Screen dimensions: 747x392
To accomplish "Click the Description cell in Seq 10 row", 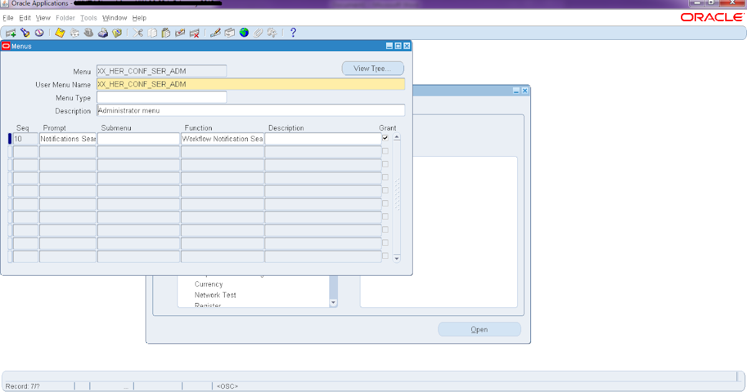I will (323, 139).
